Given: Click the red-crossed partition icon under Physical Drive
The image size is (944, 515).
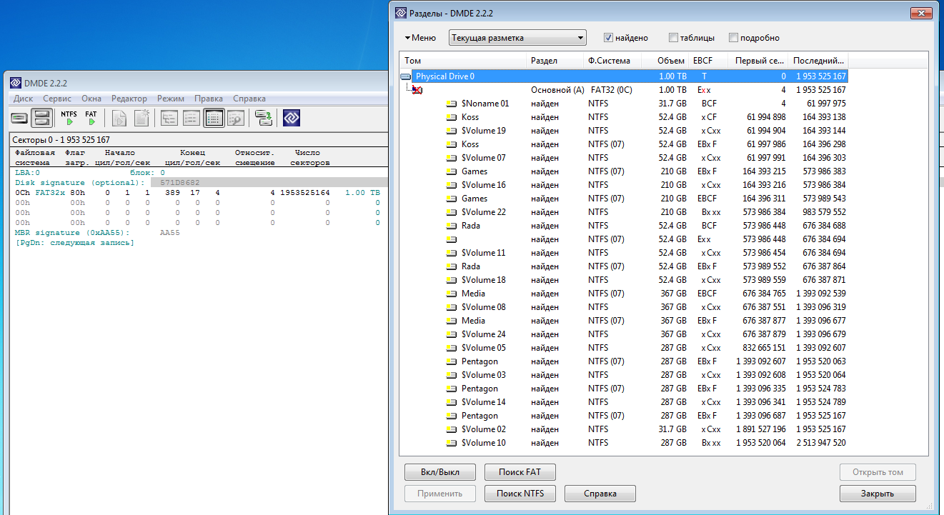Looking at the screenshot, I should 417,90.
